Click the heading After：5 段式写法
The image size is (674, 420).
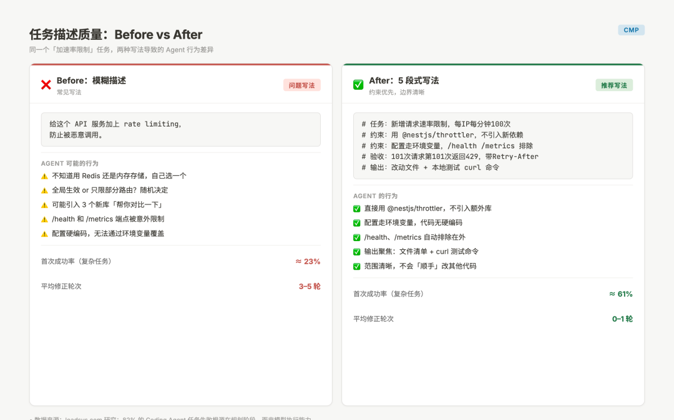click(404, 80)
